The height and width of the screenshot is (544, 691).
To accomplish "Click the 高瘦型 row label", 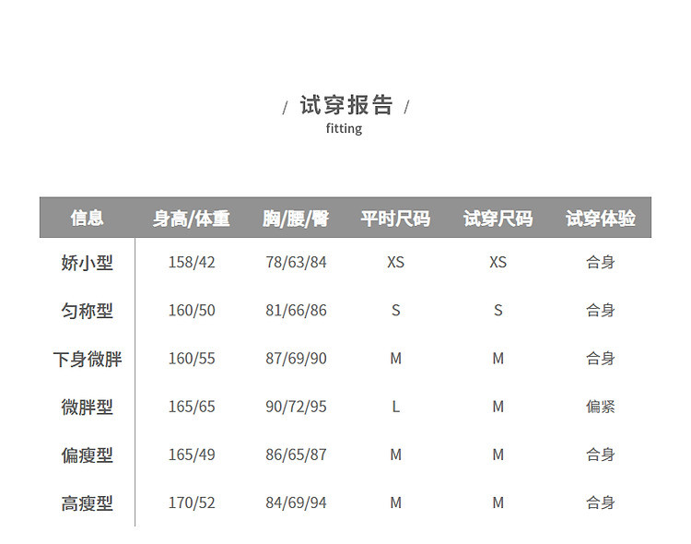I will [88, 503].
